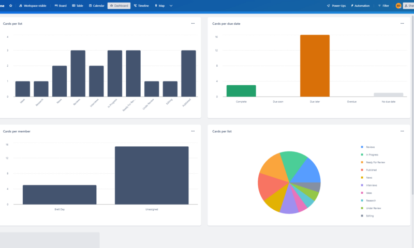Viewport: 414px width, 248px height.
Task: Switch to the Table view
Action: [x=78, y=6]
